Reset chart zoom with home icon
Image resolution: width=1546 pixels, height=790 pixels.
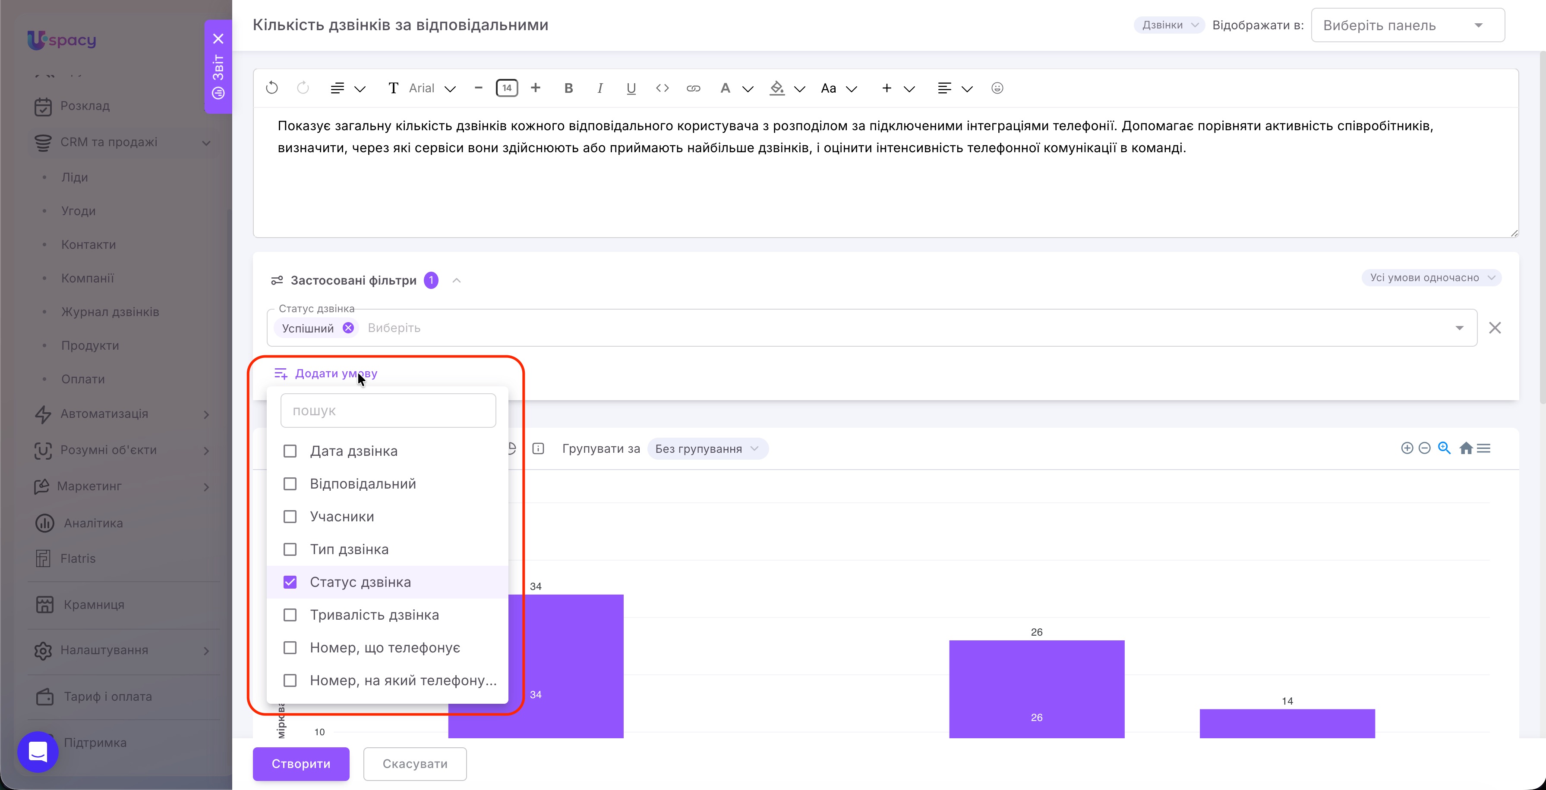click(1466, 448)
